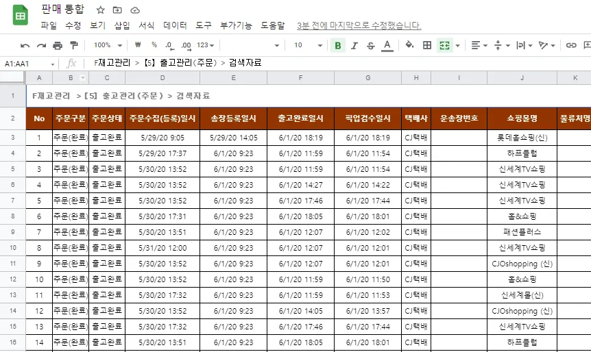Screen dimensions: 591x352
Task: Insert a link with the link icon
Action: tap(571, 46)
